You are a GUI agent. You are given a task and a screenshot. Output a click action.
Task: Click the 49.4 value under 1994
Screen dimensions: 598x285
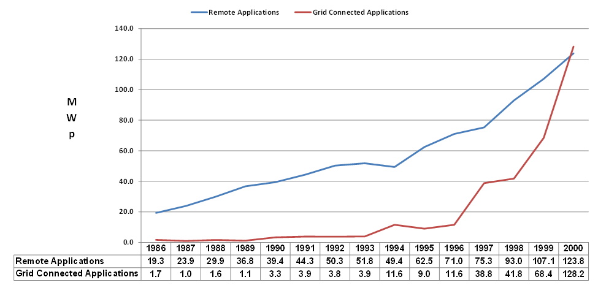pos(394,261)
